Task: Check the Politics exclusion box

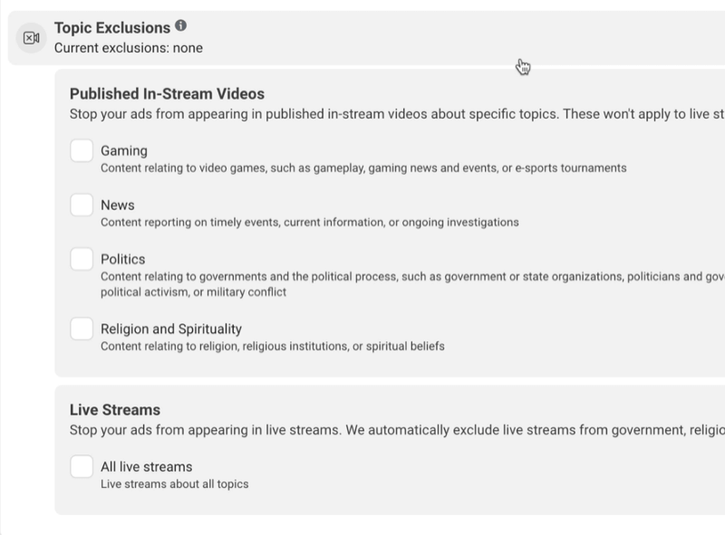Action: (x=82, y=259)
